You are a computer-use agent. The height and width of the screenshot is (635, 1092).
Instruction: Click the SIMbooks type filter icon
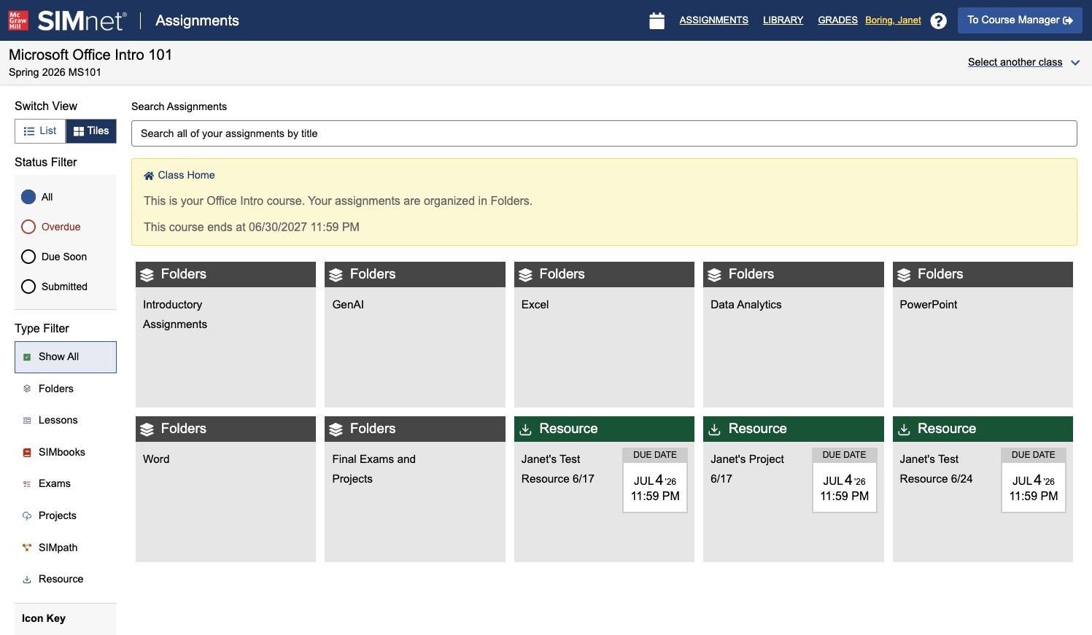27,453
